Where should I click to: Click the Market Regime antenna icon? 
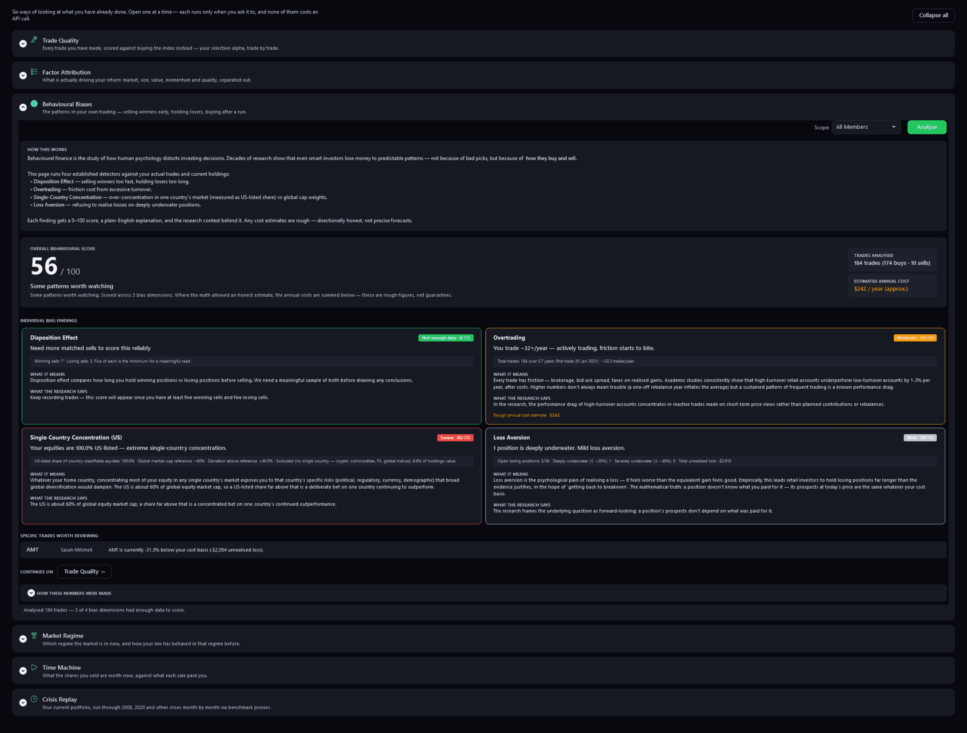pyautogui.click(x=34, y=635)
